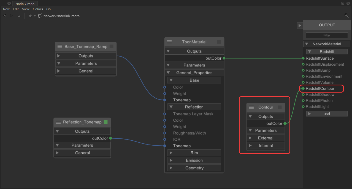Collapse the OUTPUT side panel with arrow button

point(299,25)
